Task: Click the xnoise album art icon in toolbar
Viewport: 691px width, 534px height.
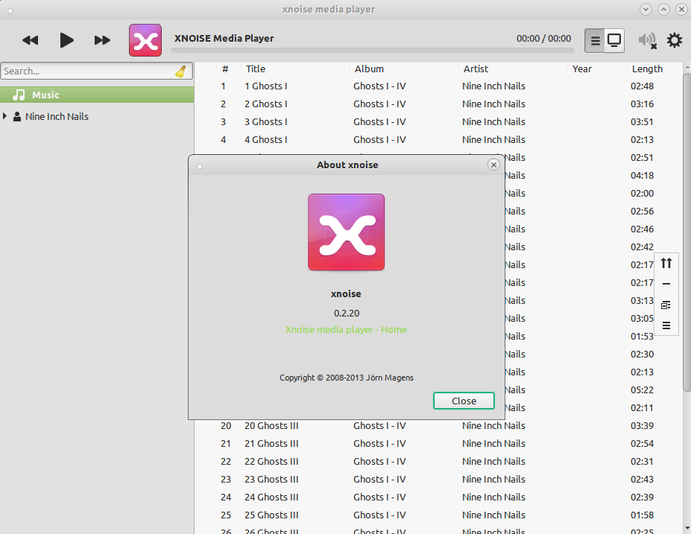Action: [145, 40]
